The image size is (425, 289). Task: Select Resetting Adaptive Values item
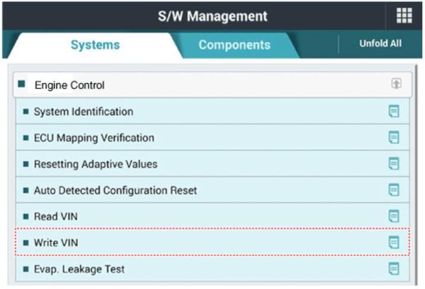(95, 164)
